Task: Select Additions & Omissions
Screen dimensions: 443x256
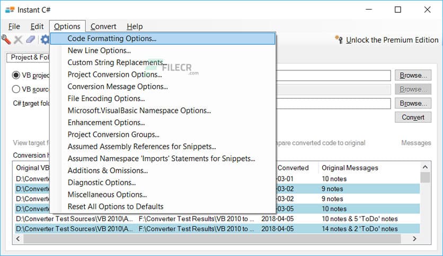Action: (163, 170)
